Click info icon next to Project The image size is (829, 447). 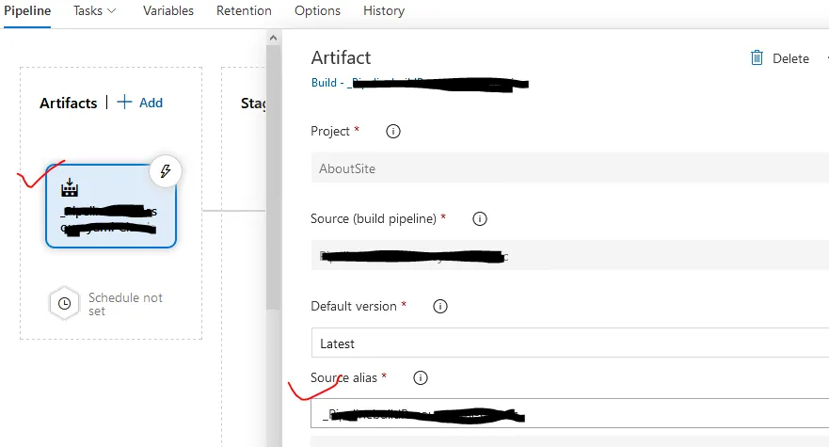pos(393,132)
